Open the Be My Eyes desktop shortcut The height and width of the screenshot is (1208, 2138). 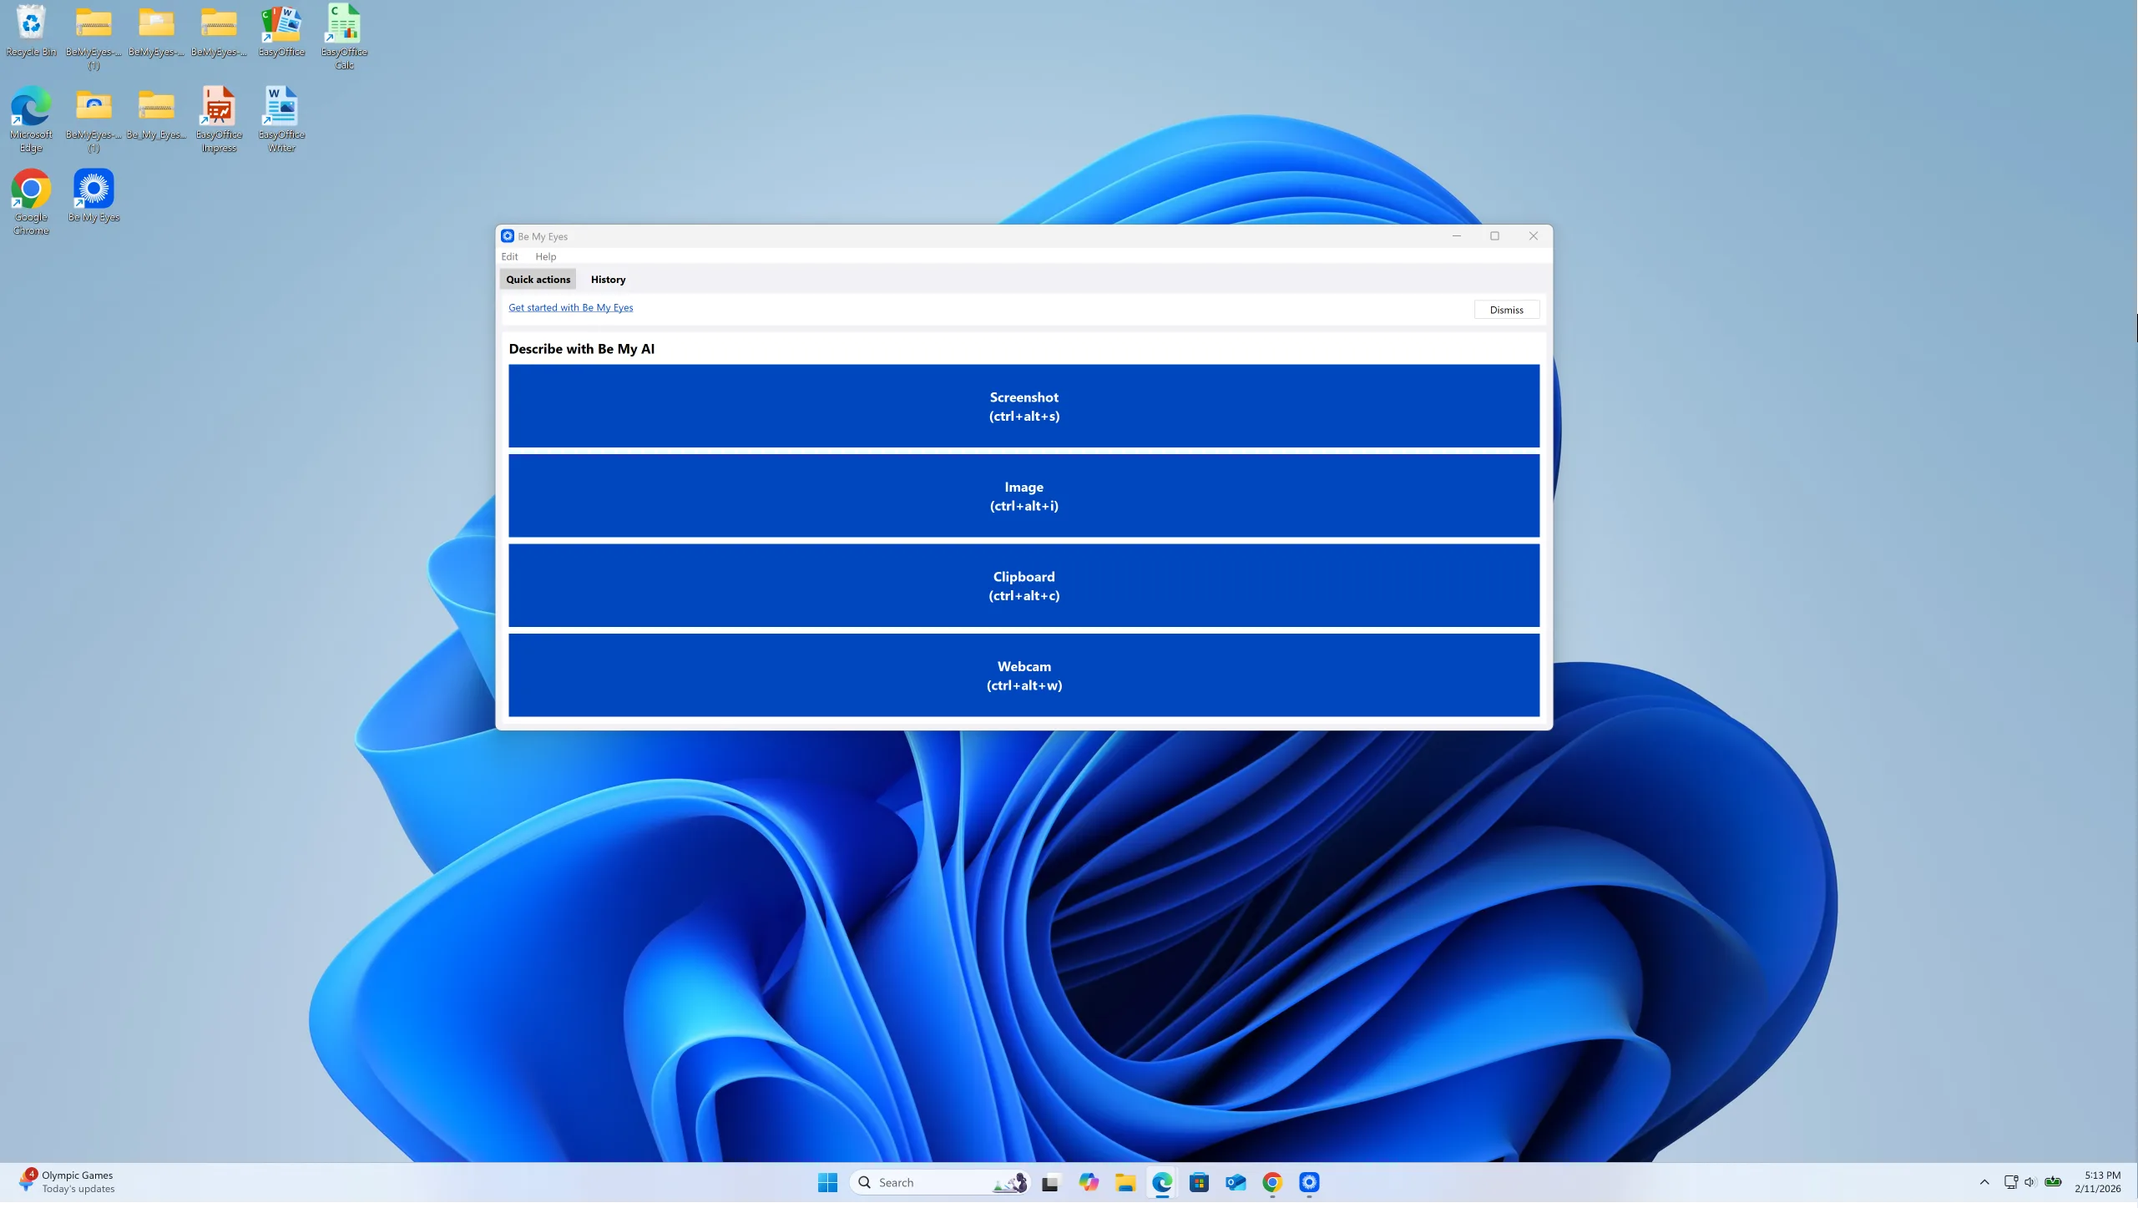(94, 197)
